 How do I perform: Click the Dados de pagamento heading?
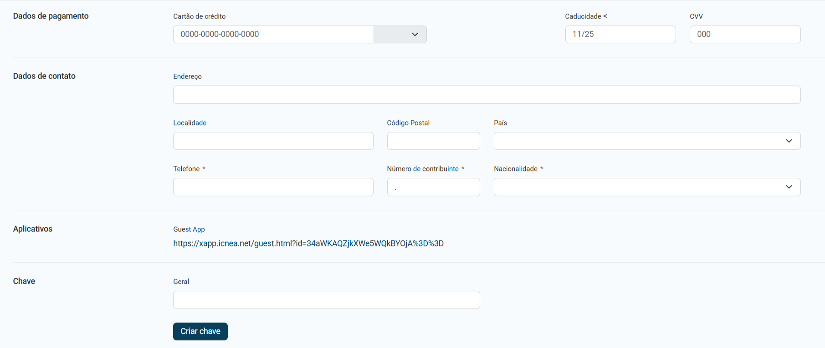tap(51, 16)
